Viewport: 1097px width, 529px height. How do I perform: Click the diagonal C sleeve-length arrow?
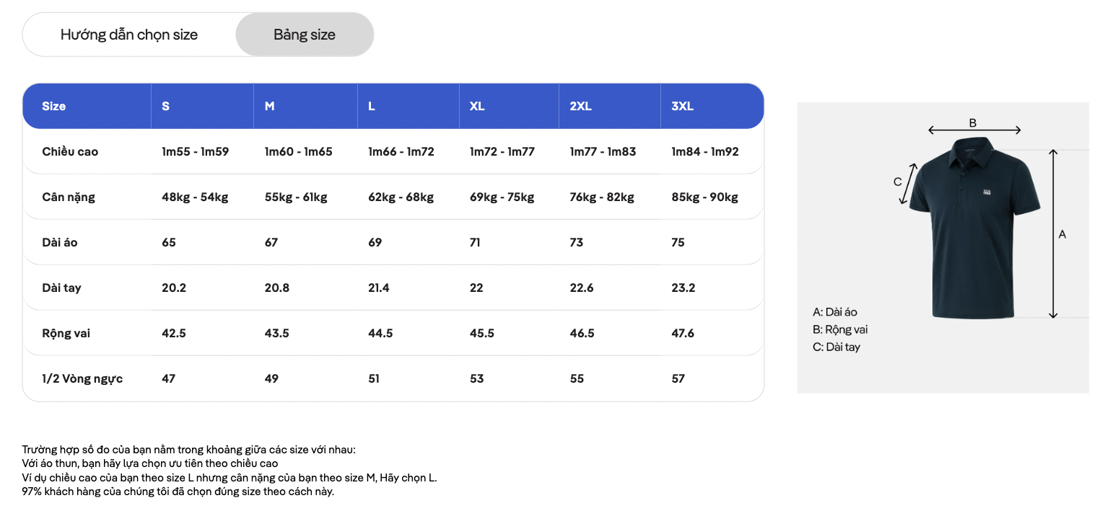coord(909,183)
